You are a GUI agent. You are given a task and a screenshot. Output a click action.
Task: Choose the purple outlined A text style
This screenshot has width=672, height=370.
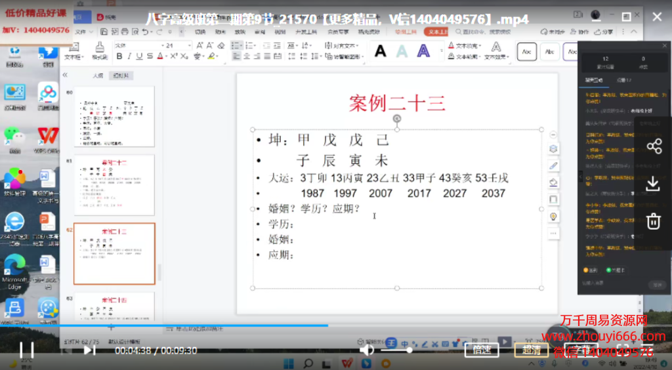click(x=423, y=51)
